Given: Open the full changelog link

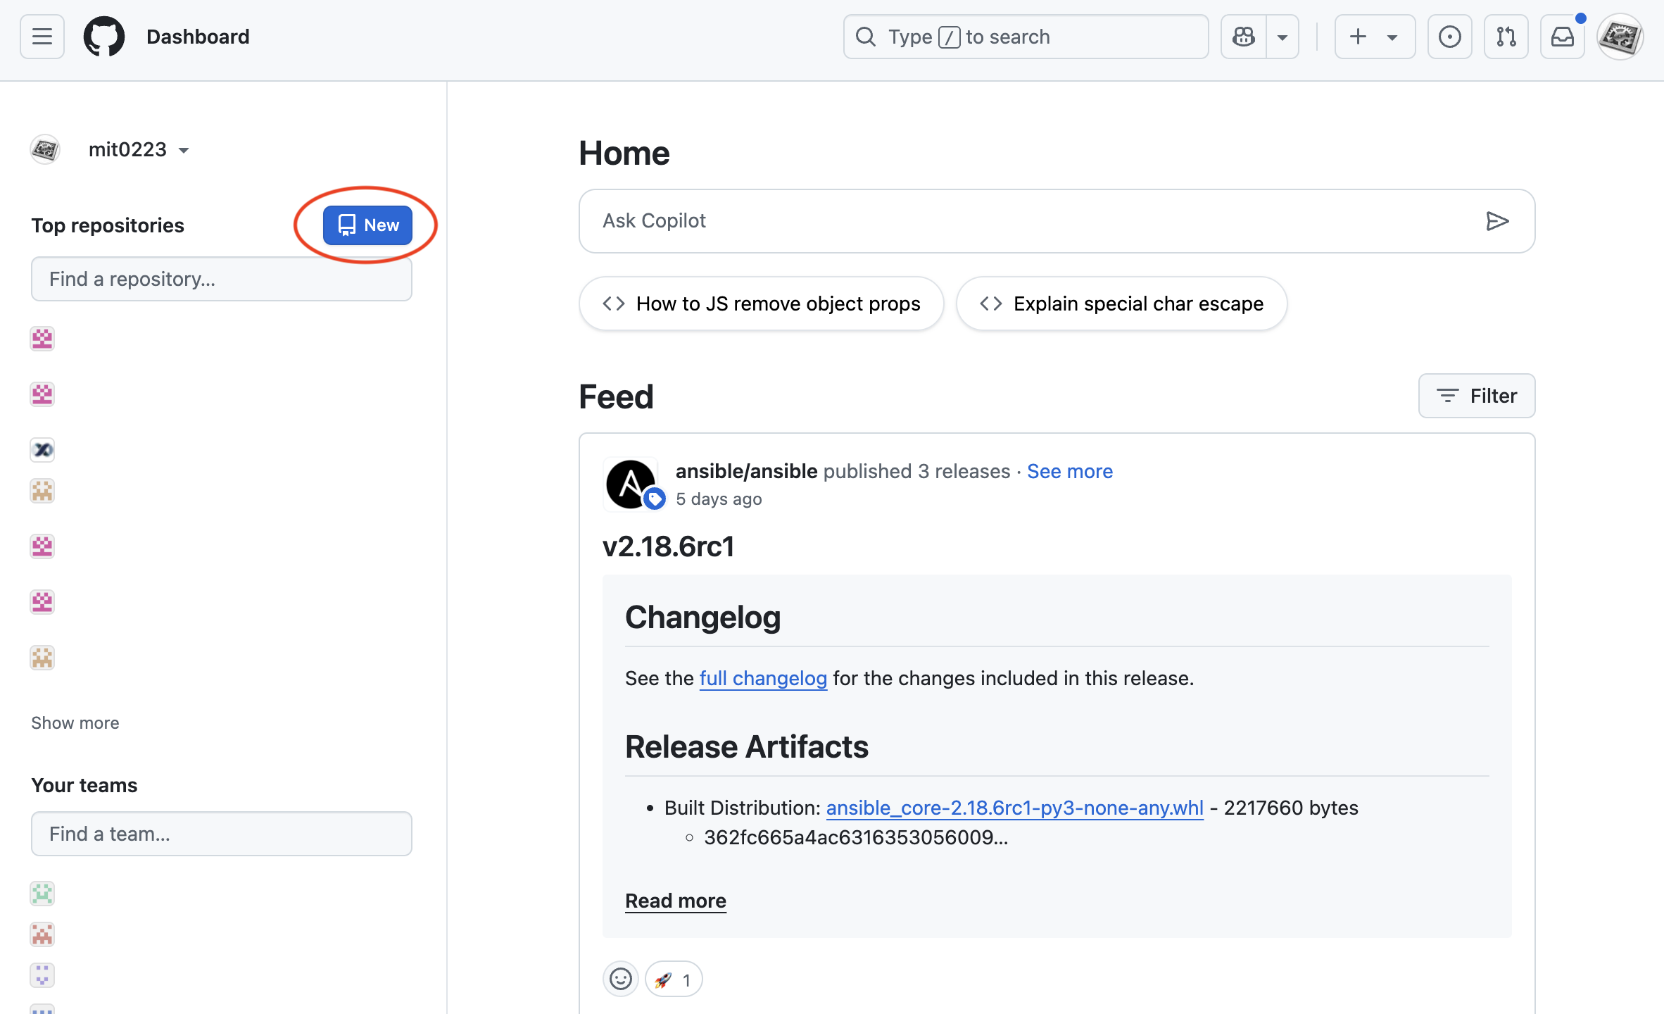Looking at the screenshot, I should pyautogui.click(x=763, y=678).
